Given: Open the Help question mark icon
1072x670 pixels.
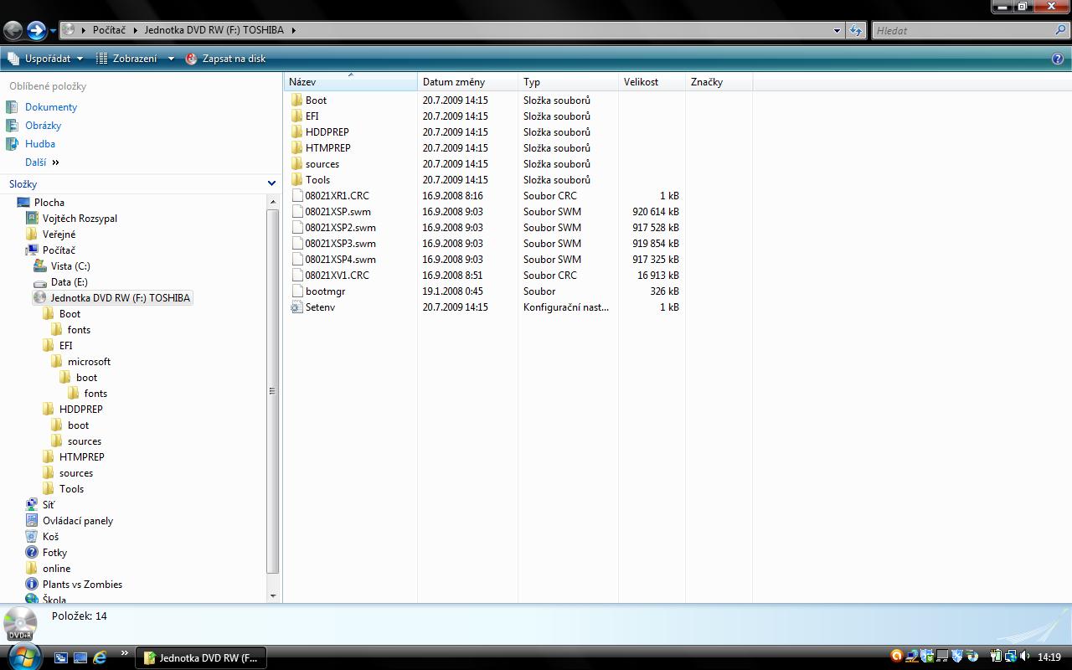Looking at the screenshot, I should 1058,59.
